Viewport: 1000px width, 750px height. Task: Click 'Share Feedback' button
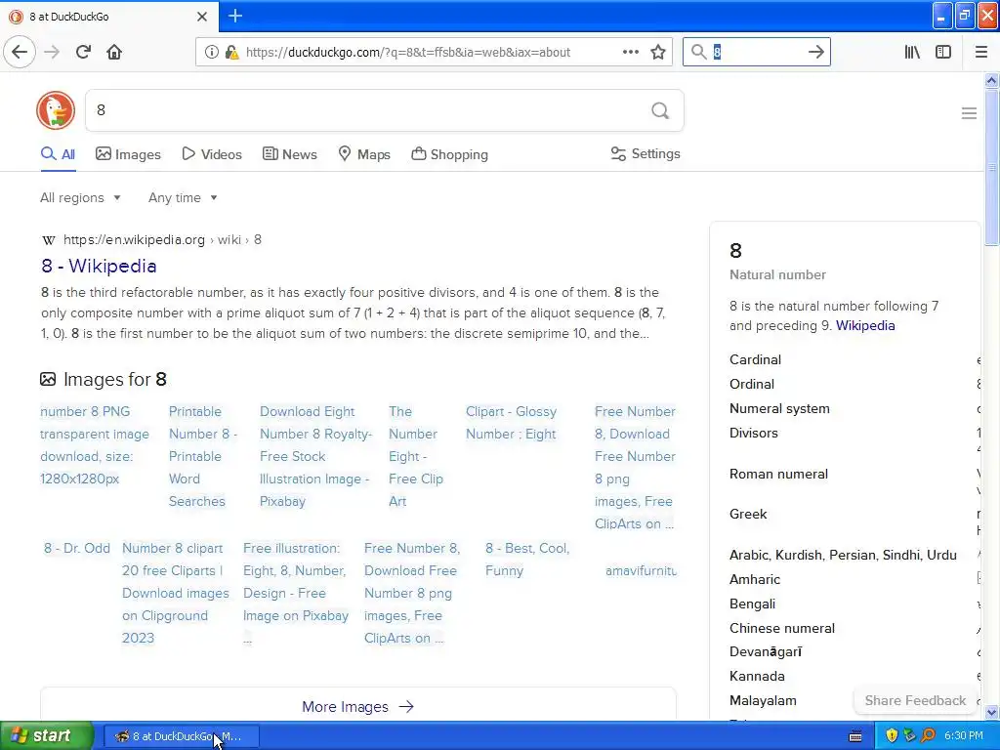click(x=915, y=700)
